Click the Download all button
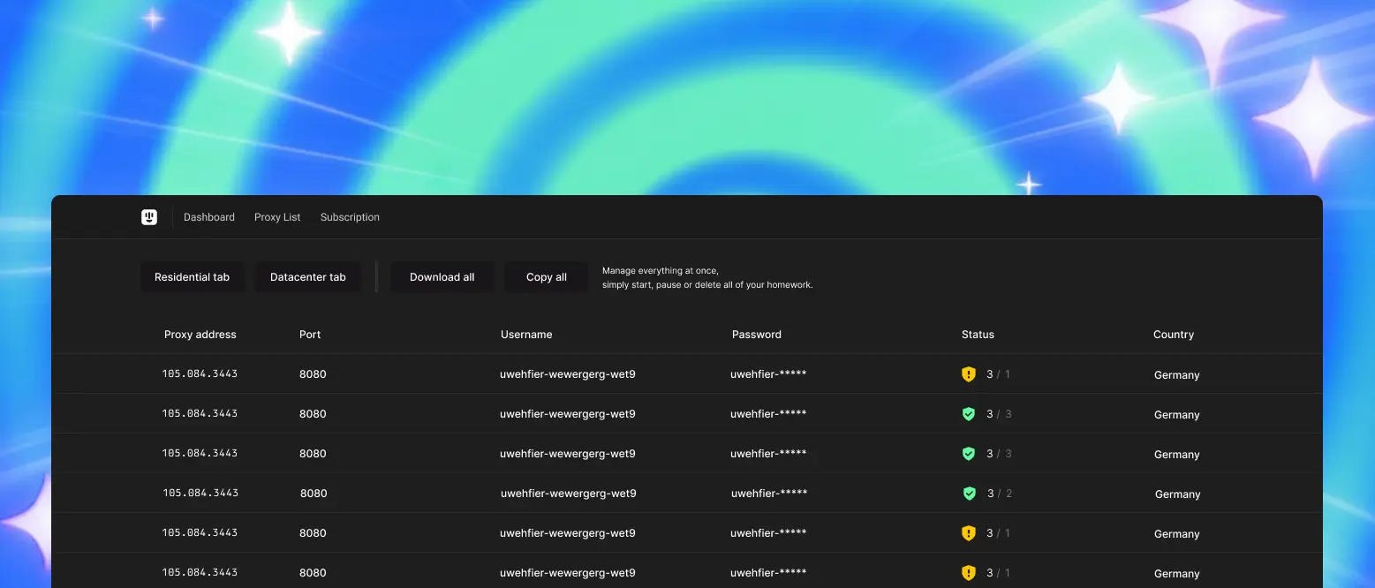This screenshot has height=588, width=1375. click(x=442, y=276)
